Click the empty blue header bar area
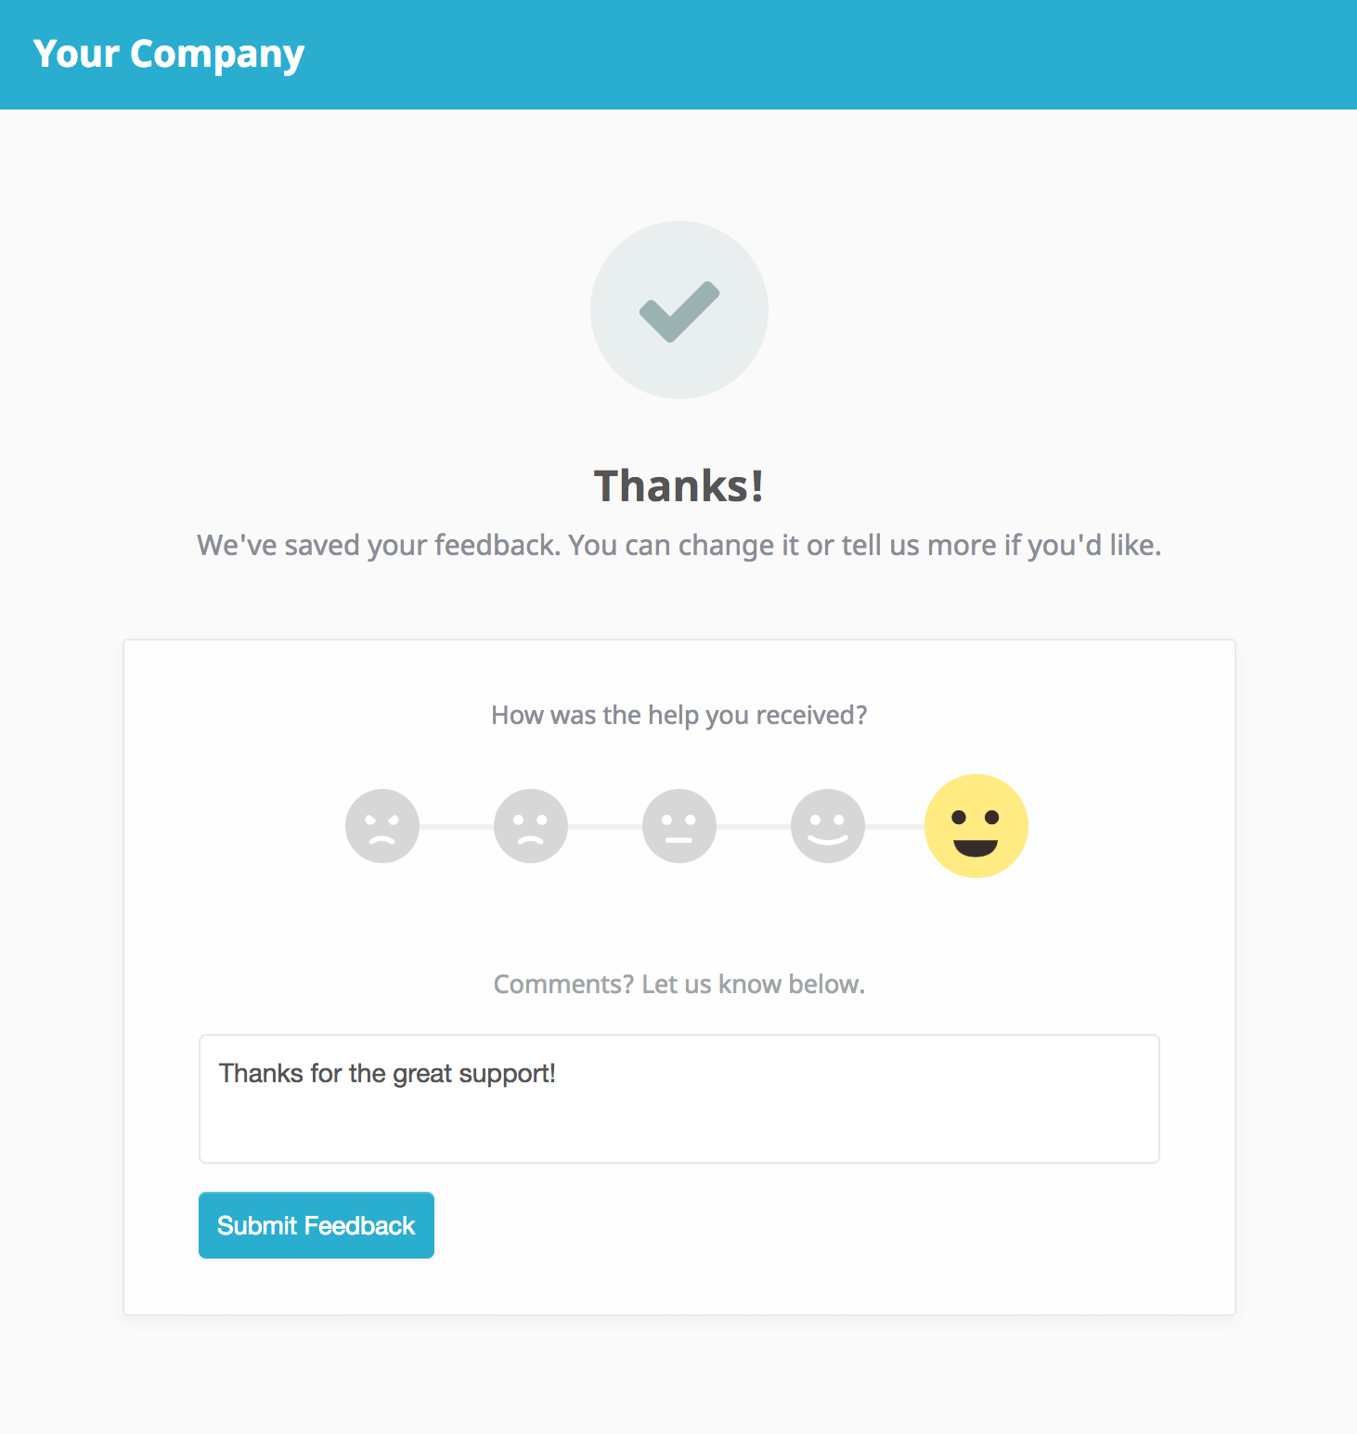Image resolution: width=1357 pixels, height=1434 pixels. pyautogui.click(x=835, y=54)
